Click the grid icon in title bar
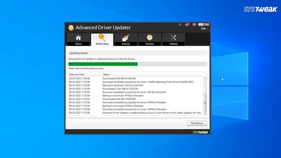 180,25
